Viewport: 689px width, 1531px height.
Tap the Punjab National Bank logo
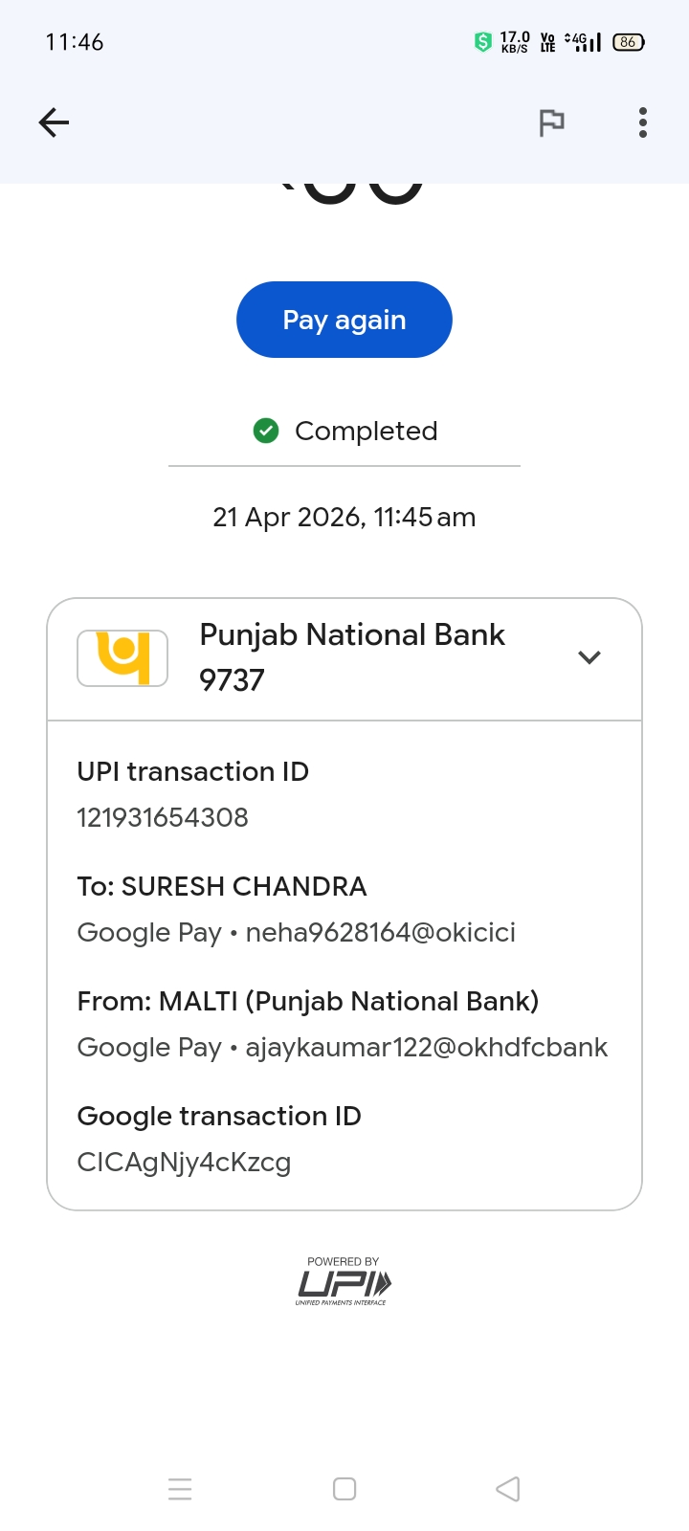pos(122,658)
